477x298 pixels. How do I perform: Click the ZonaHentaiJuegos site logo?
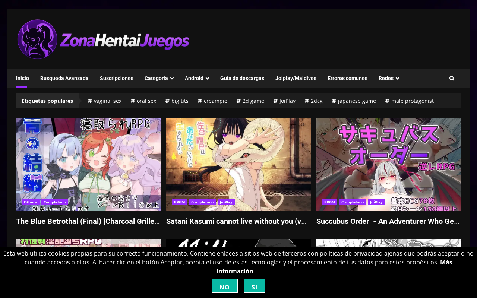103,39
